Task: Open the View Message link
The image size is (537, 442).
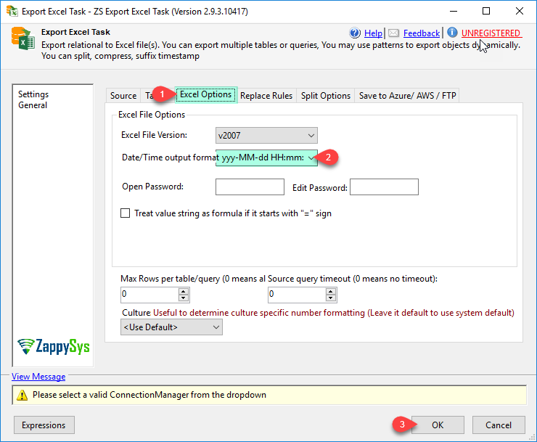Action: pos(38,377)
